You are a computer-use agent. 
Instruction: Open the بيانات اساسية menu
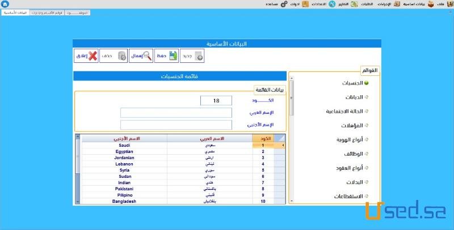[414, 4]
